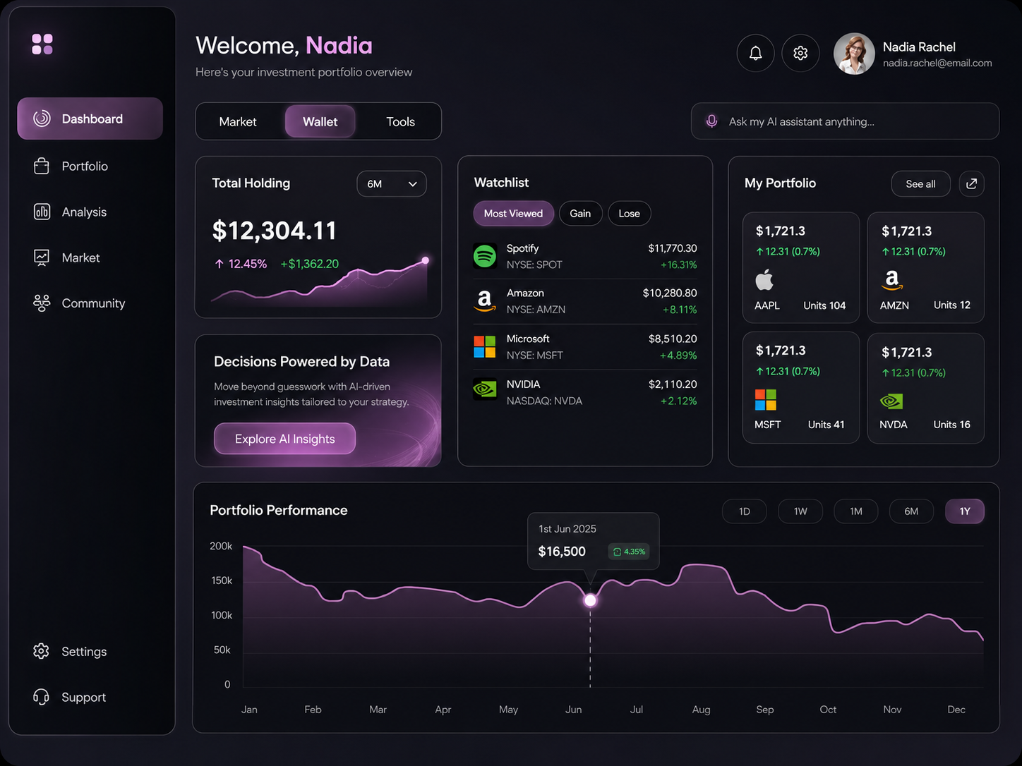Open settings gear icon in header

pos(800,53)
